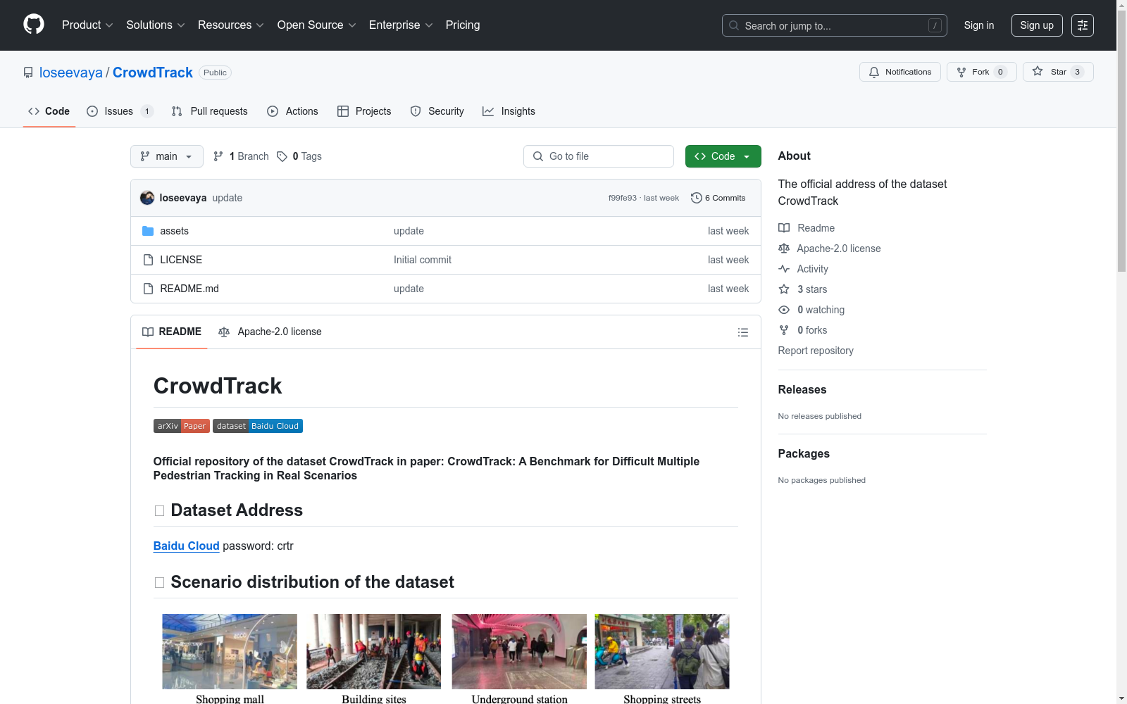Click the dataset Baidu Cloud badge
1127x704 pixels.
point(258,426)
